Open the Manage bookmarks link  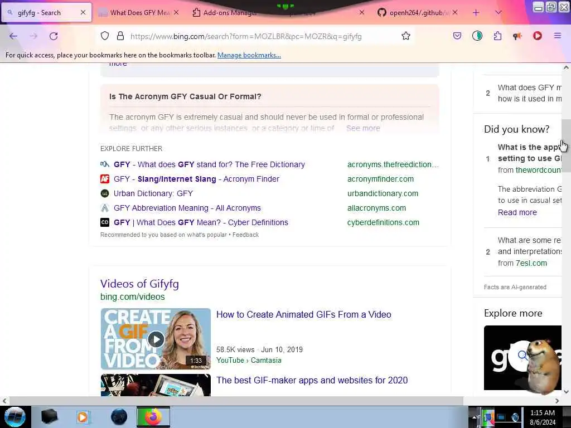(249, 55)
